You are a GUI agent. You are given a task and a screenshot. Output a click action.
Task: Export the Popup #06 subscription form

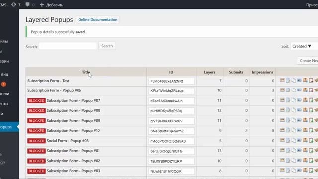click(x=305, y=90)
